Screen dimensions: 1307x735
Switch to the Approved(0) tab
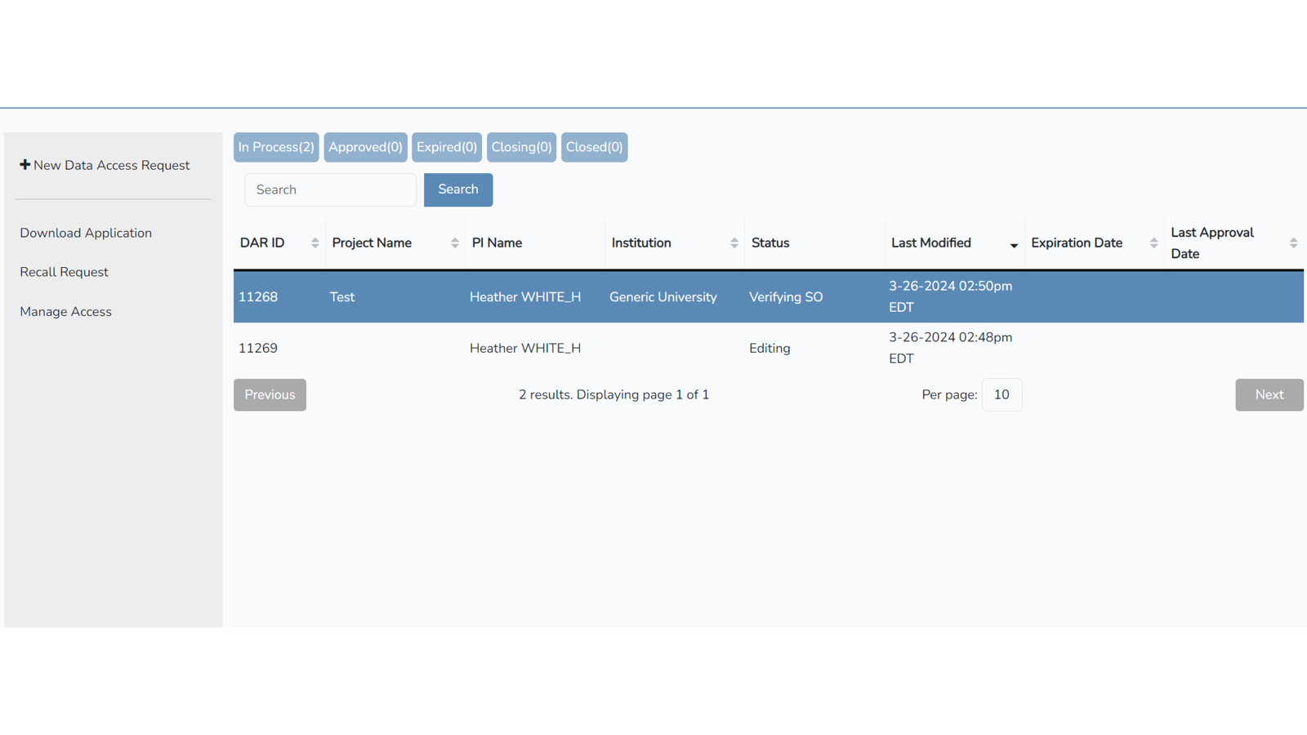click(x=365, y=147)
